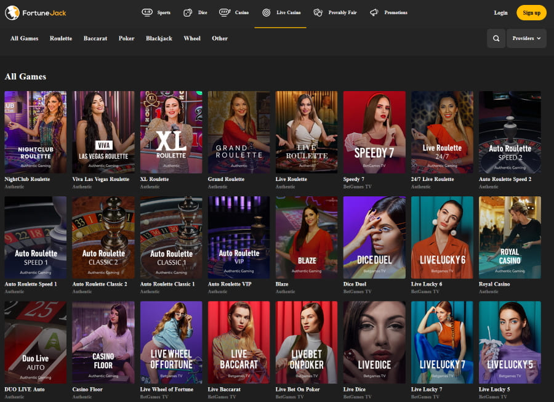
Task: Open the game search magnifier
Action: pos(496,38)
